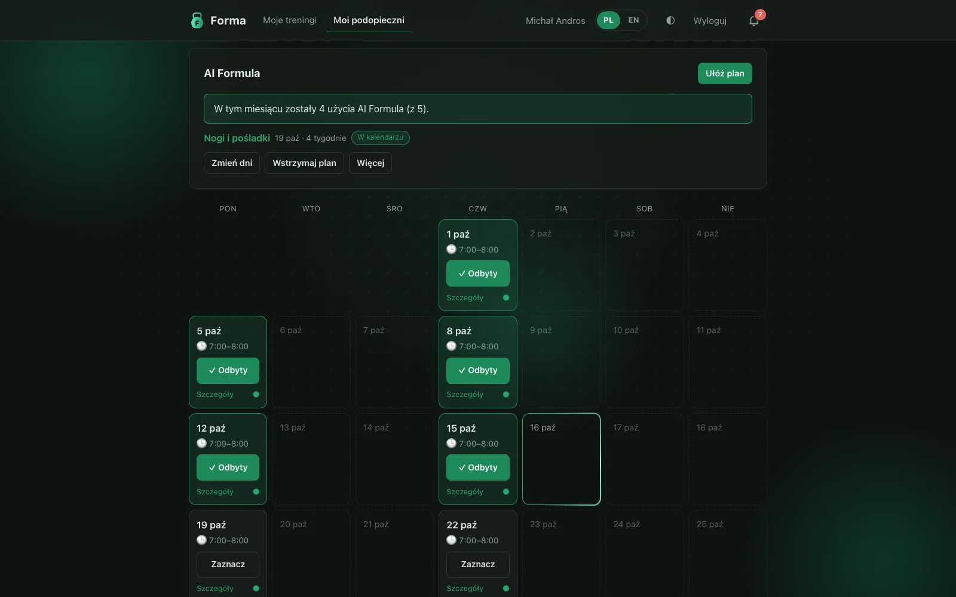Click the green status dot on 8 paź
The width and height of the screenshot is (956, 597).
click(506, 394)
